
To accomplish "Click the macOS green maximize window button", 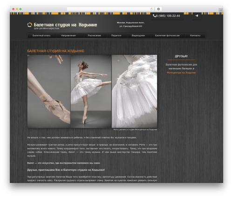I will coord(21,9).
